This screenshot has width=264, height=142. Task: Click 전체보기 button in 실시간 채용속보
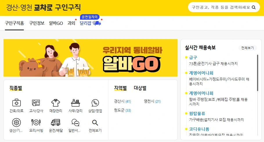coord(247,48)
